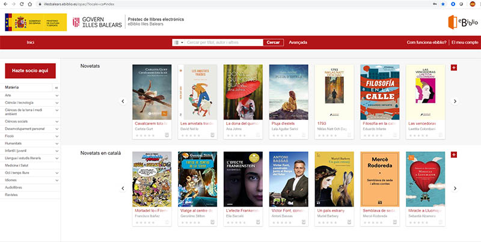
Task: Open the Miracle a Llucmajor title link
Action: (425, 211)
